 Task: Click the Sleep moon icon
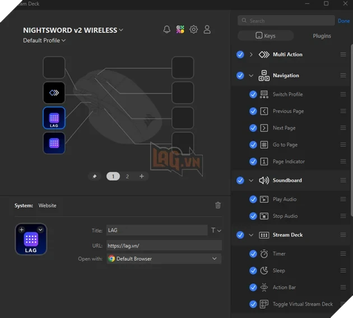pyautogui.click(x=264, y=270)
